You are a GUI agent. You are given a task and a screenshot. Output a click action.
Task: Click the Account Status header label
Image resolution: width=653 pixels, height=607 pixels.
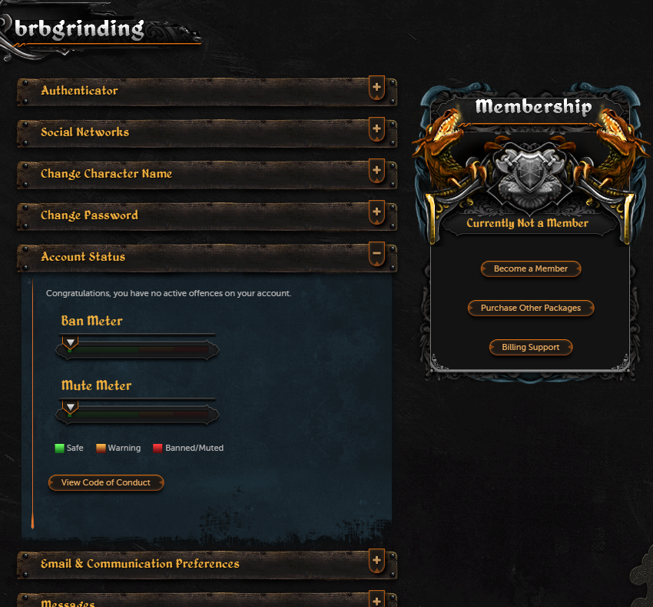point(83,256)
